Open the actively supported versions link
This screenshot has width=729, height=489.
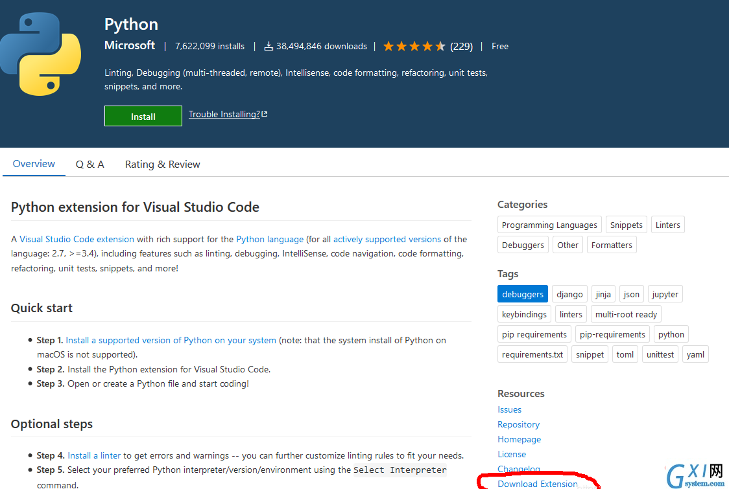[x=387, y=239]
